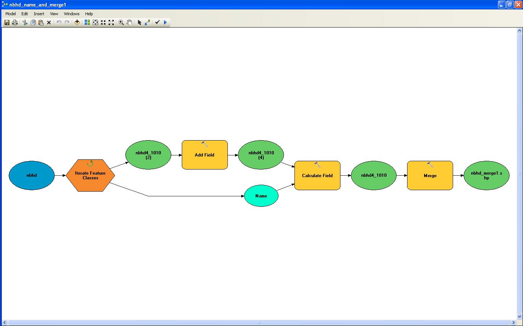Screen dimensions: 523x326
Task: Click the vertical scrollbar up arrow
Action: pos(519,31)
